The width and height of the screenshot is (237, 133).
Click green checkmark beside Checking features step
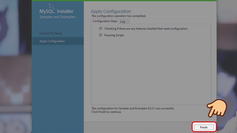pyautogui.click(x=101, y=29)
